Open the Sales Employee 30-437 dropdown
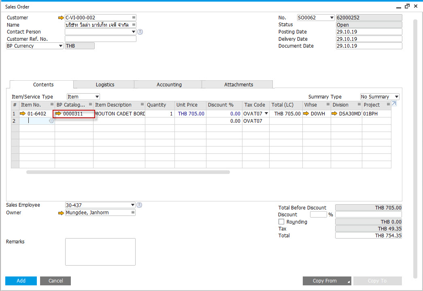 click(132, 205)
